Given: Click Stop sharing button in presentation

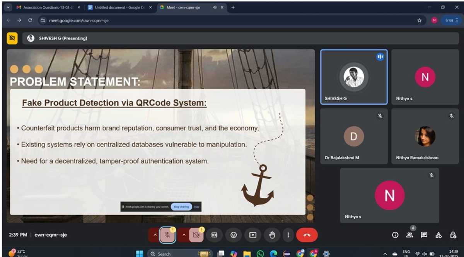Looking at the screenshot, I should point(181,207).
